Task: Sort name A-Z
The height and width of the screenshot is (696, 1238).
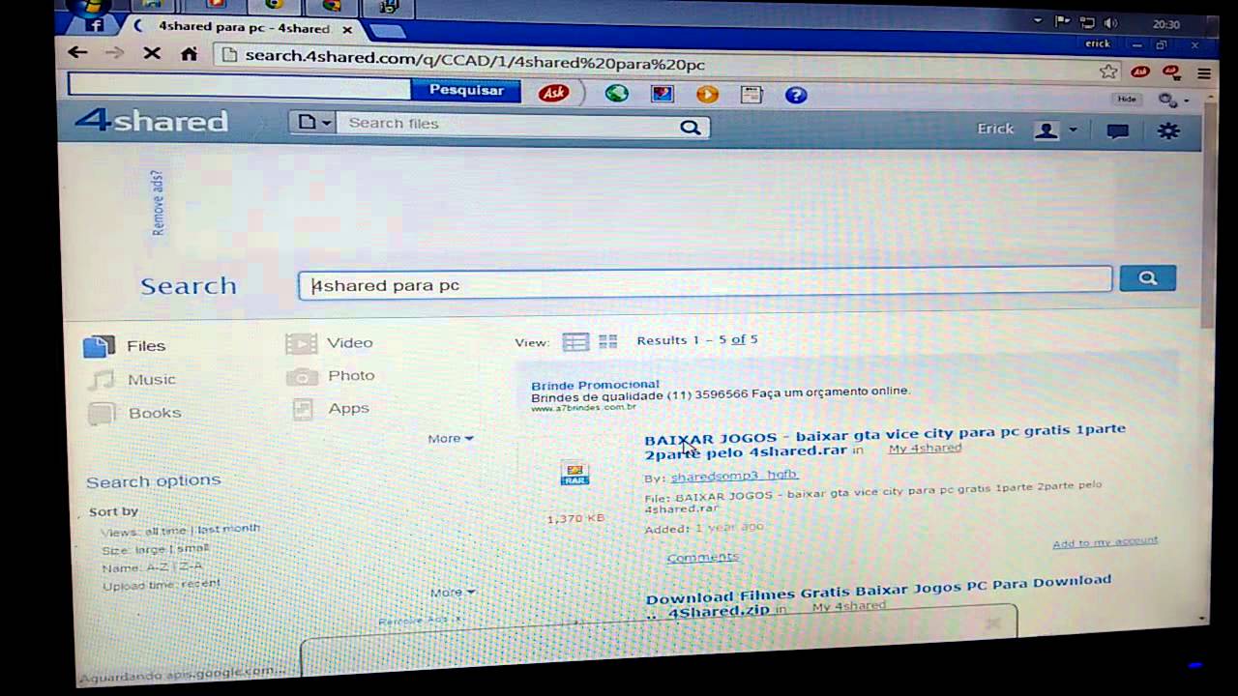Action: (x=159, y=567)
